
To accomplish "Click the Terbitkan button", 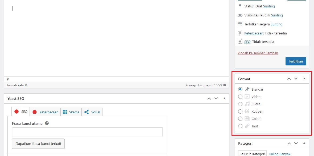I will pyautogui.click(x=296, y=61).
